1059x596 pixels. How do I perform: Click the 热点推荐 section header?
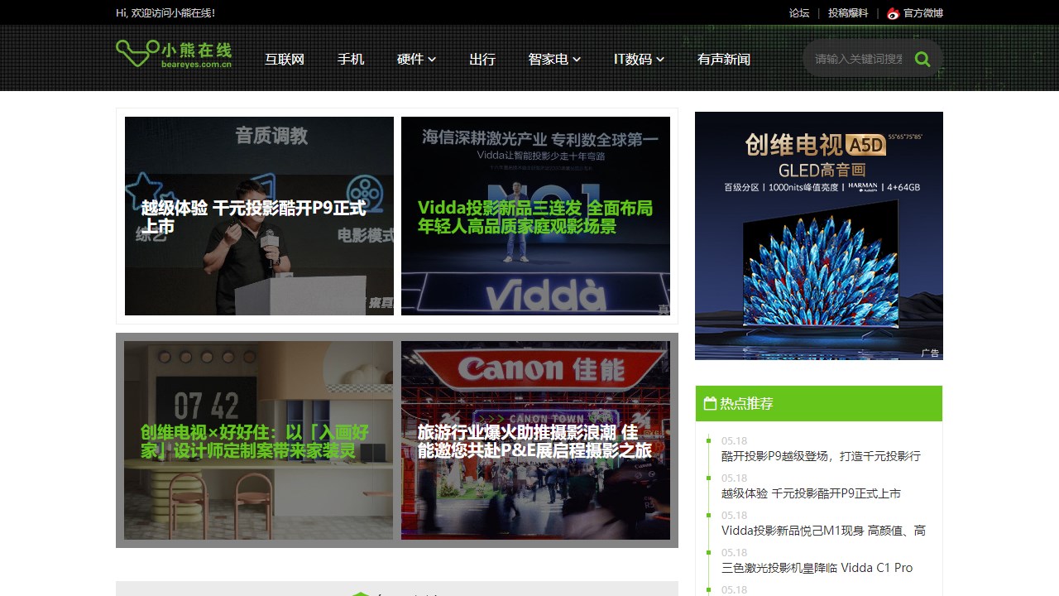coord(819,404)
